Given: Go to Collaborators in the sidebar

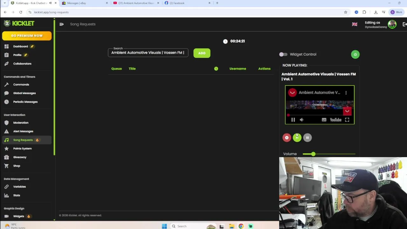Looking at the screenshot, I should [x=22, y=64].
